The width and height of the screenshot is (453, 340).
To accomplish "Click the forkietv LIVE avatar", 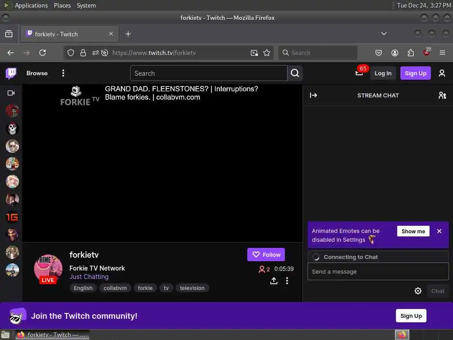I will (48, 269).
